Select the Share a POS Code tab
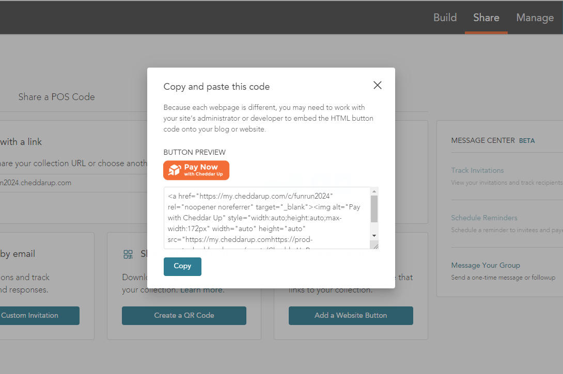Image resolution: width=563 pixels, height=374 pixels. (x=57, y=97)
